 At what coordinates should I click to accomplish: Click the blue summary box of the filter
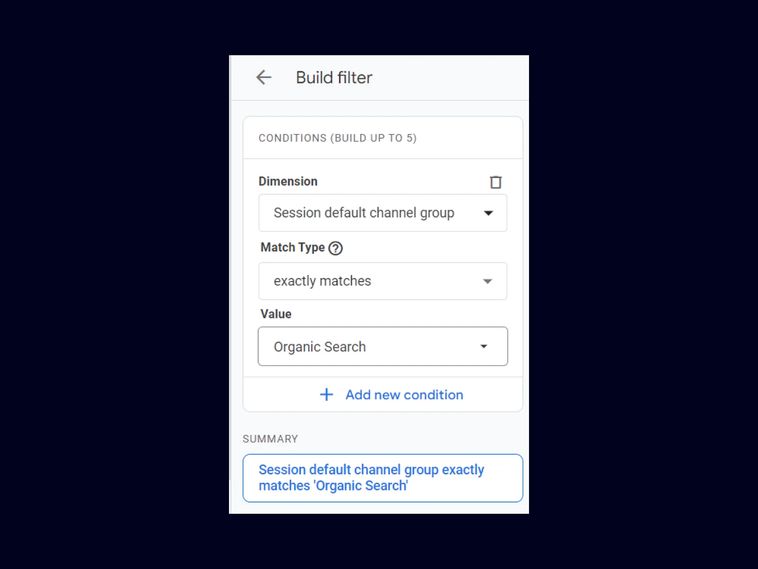(x=382, y=478)
